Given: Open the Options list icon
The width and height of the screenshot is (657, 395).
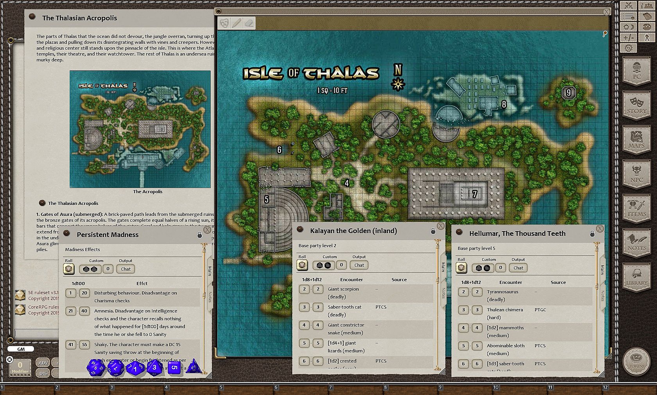Looking at the screenshot, I should (x=628, y=16).
